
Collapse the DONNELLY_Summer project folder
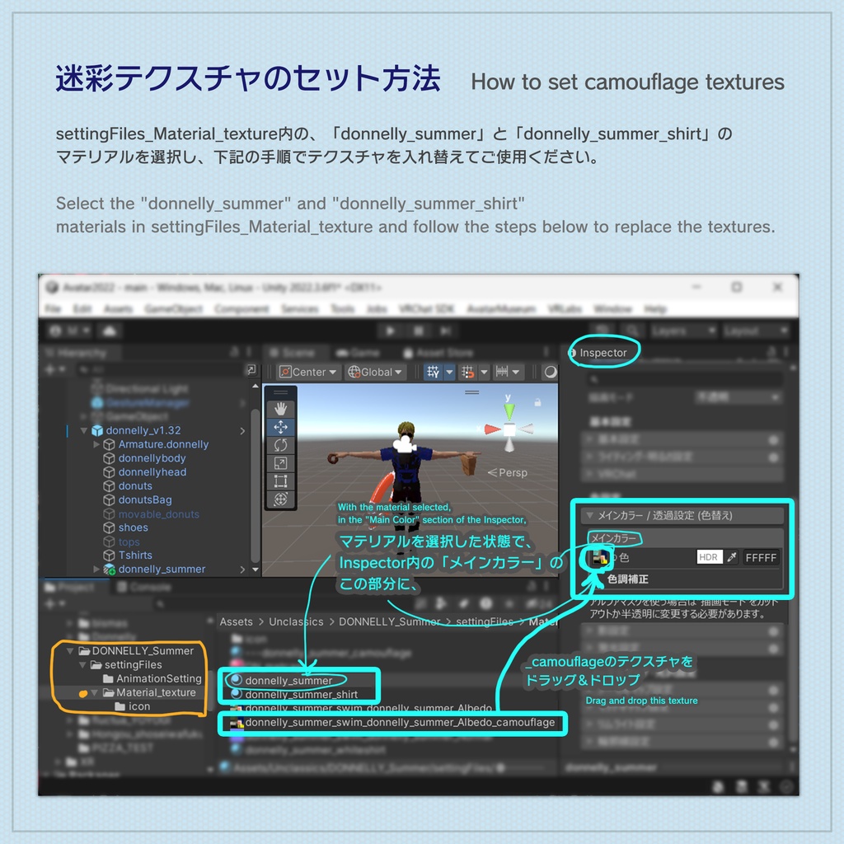[70, 651]
